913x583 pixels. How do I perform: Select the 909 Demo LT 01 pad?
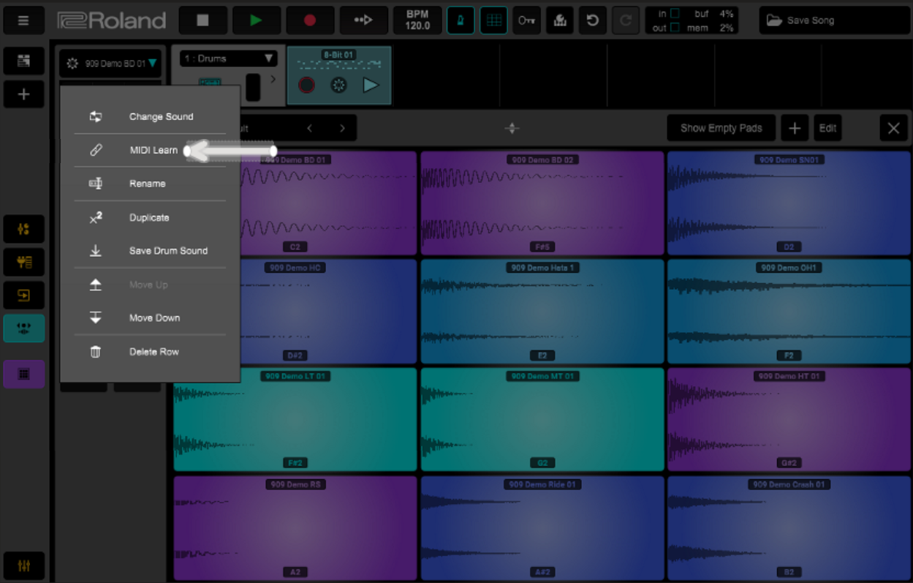pyautogui.click(x=295, y=419)
